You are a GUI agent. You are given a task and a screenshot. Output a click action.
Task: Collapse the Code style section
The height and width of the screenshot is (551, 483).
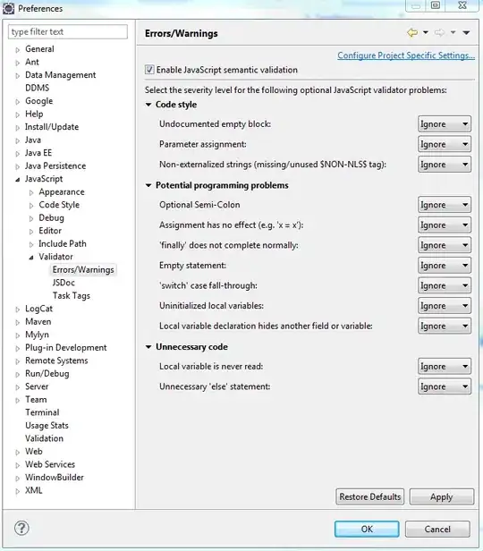click(x=148, y=105)
